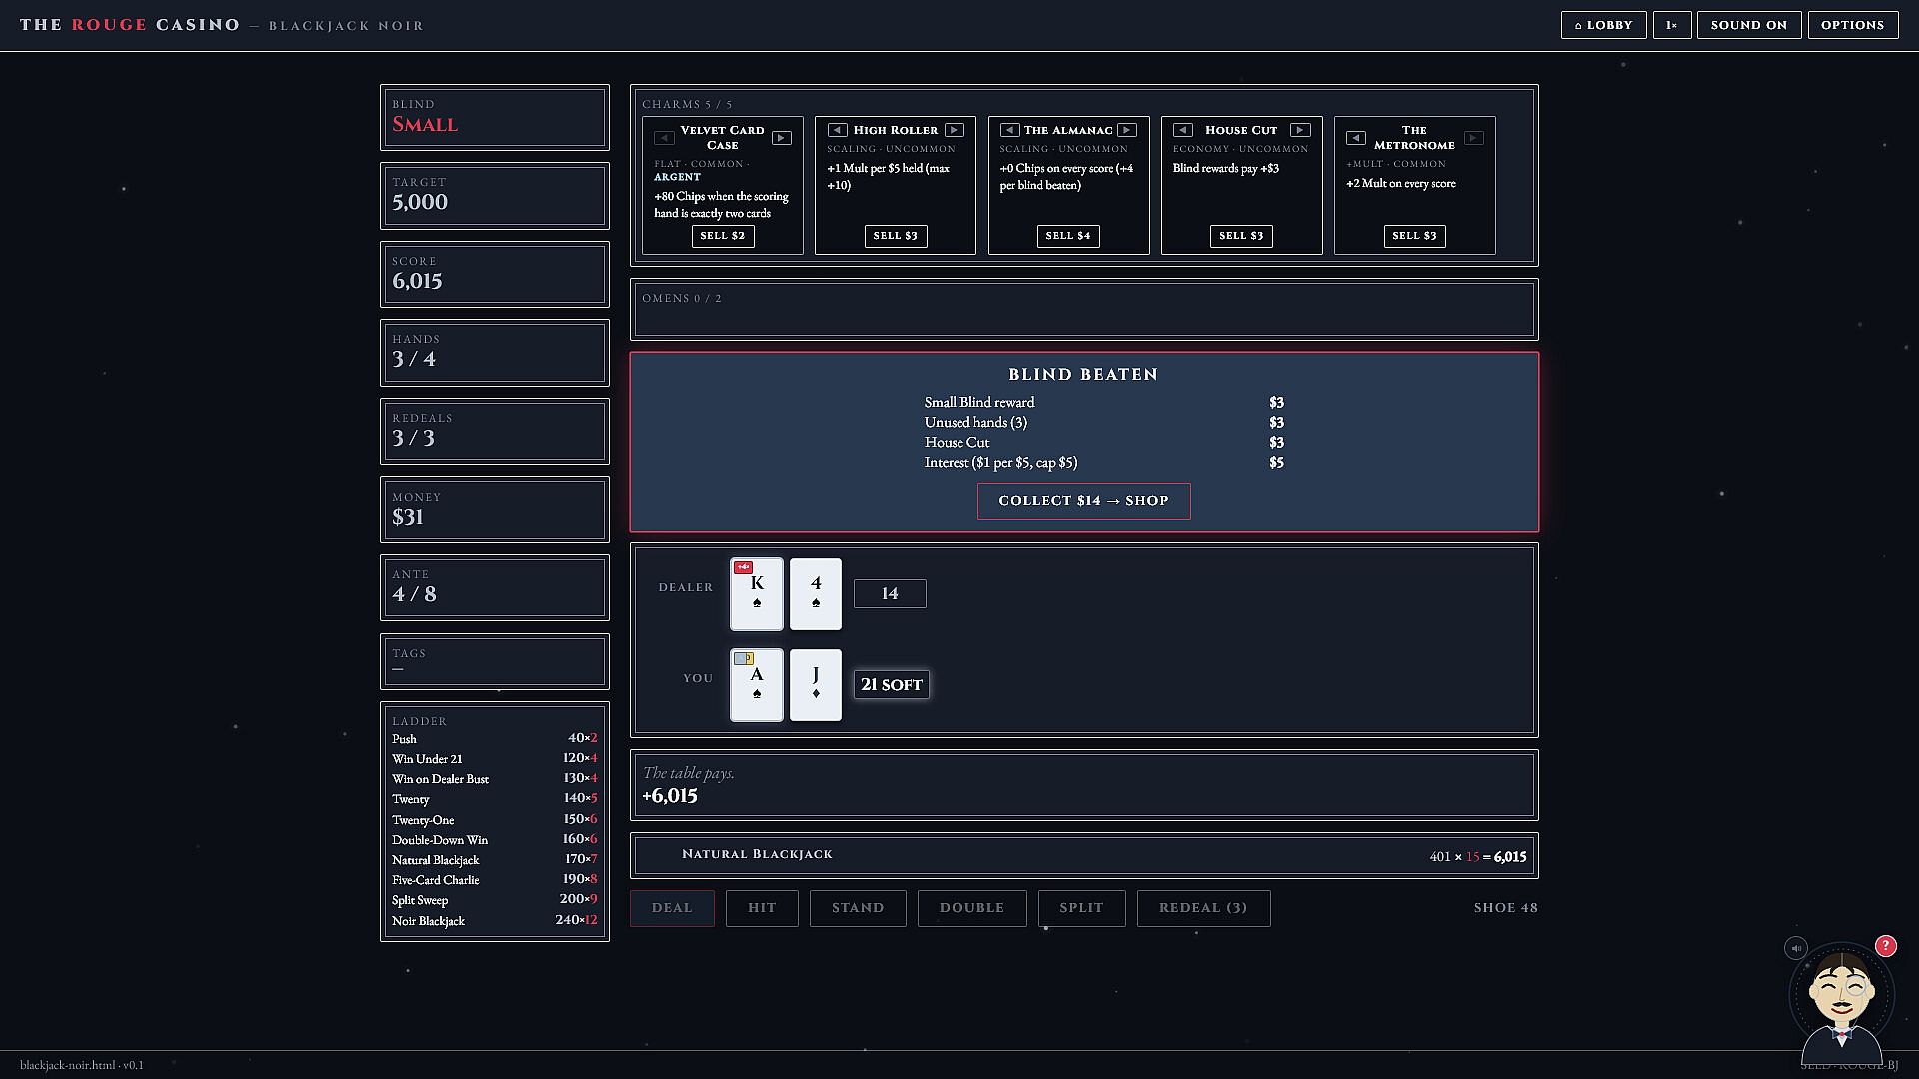Change the 1× game speed setting
The width and height of the screenshot is (1919, 1079).
(1672, 25)
